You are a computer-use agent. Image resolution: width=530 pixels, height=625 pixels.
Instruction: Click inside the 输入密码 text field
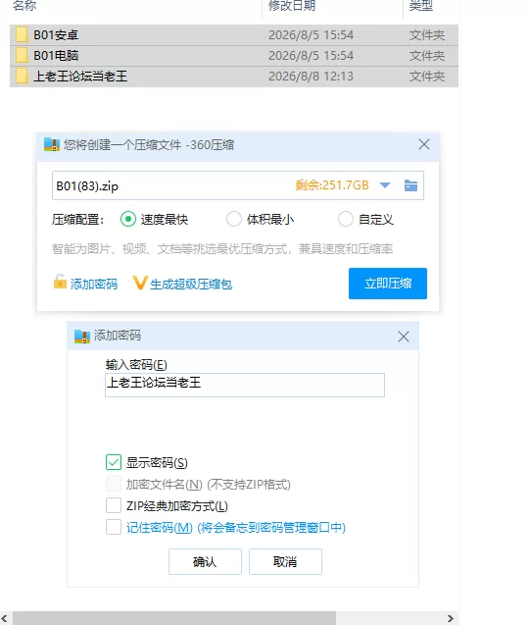245,385
